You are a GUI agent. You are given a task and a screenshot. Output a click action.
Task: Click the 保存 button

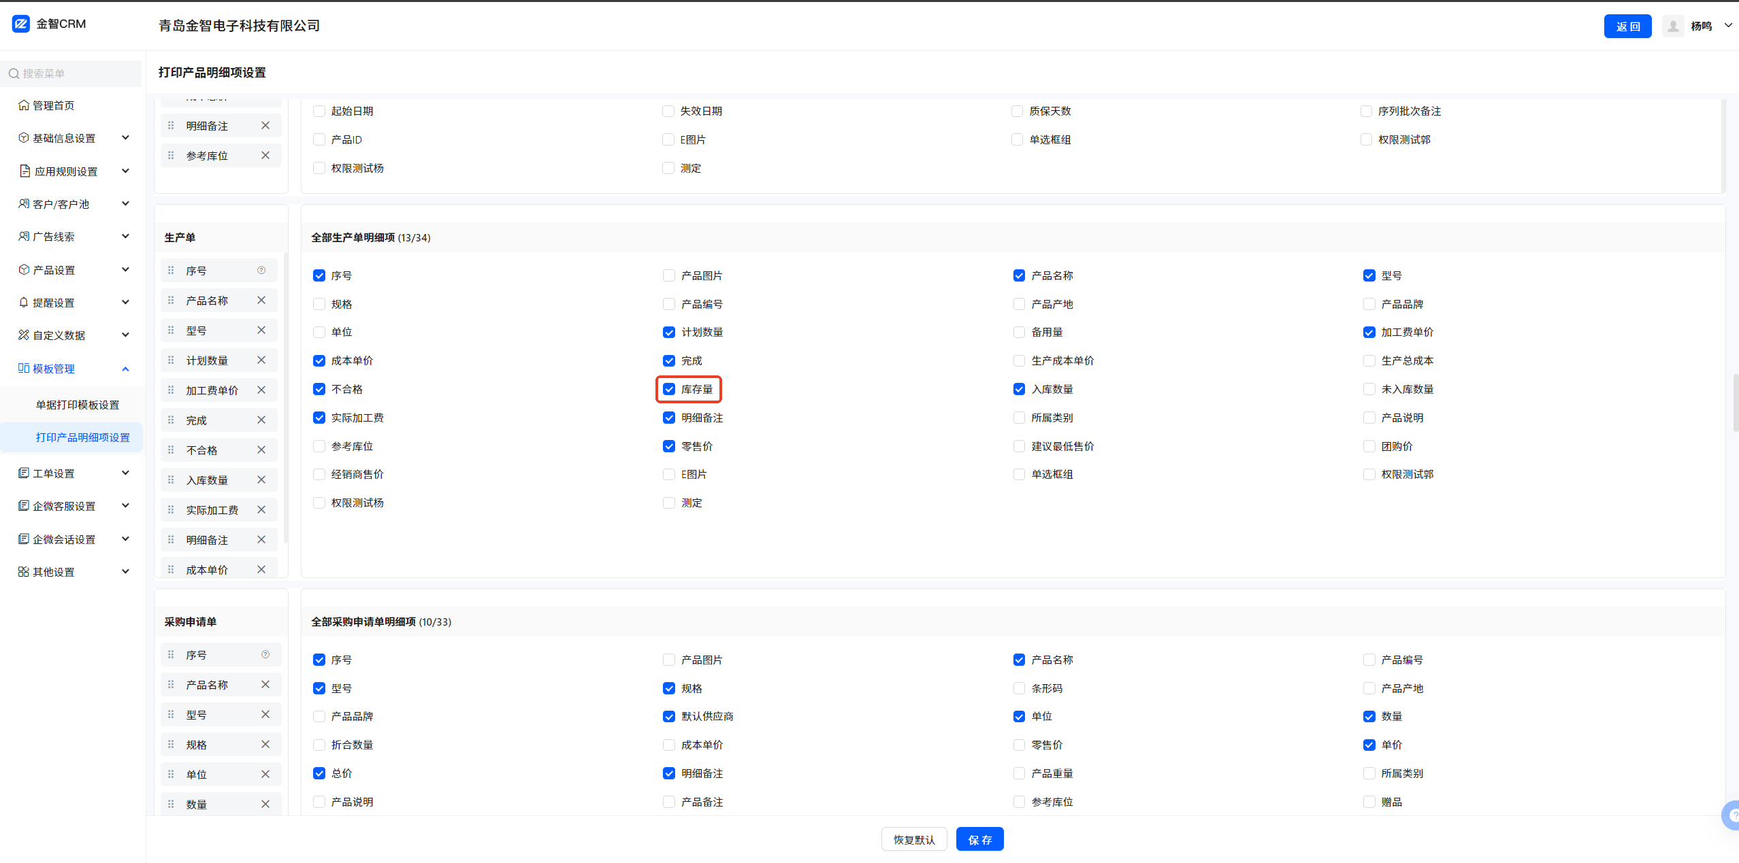tap(979, 839)
